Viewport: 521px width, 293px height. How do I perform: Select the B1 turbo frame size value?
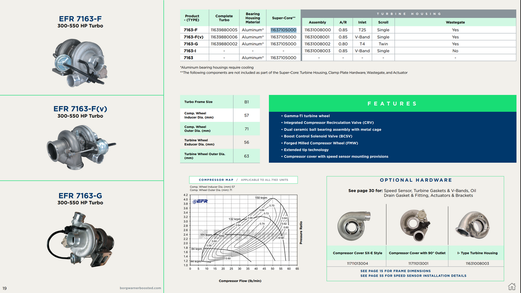tap(247, 102)
